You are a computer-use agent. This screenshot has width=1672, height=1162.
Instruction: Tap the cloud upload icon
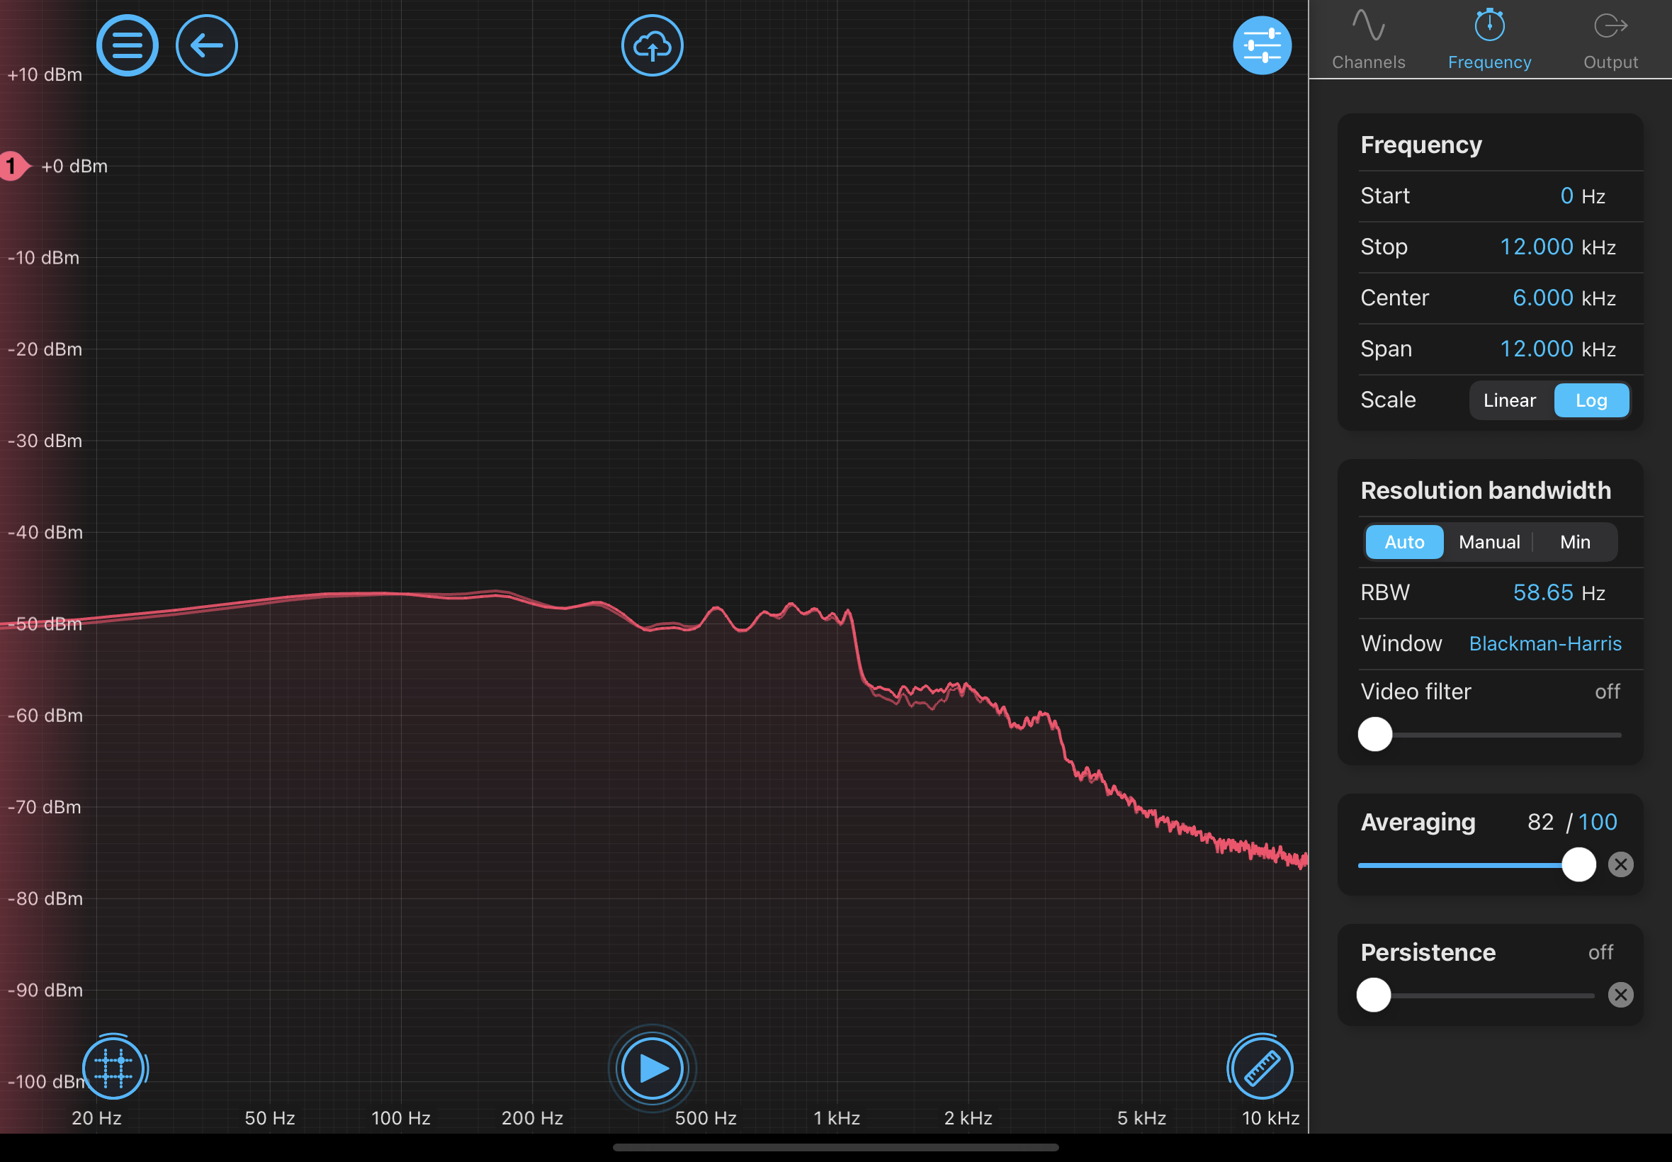(653, 45)
